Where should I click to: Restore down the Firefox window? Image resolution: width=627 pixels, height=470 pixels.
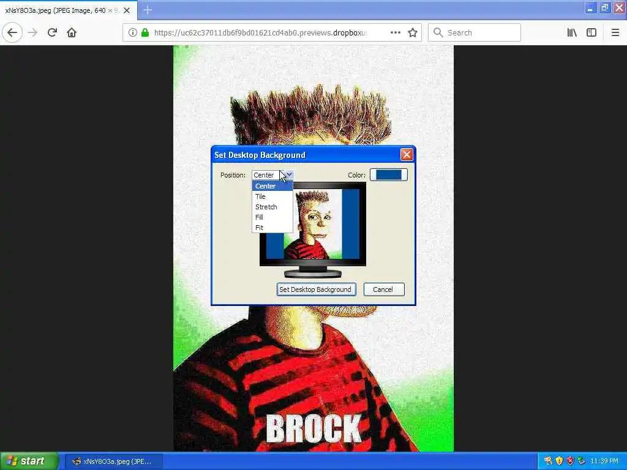[605, 7]
